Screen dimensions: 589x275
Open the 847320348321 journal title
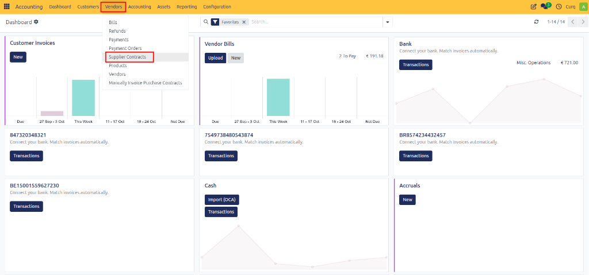tap(28, 135)
